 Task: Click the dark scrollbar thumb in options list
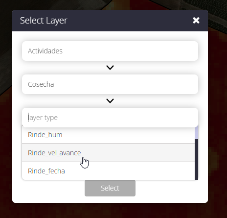click(x=197, y=159)
